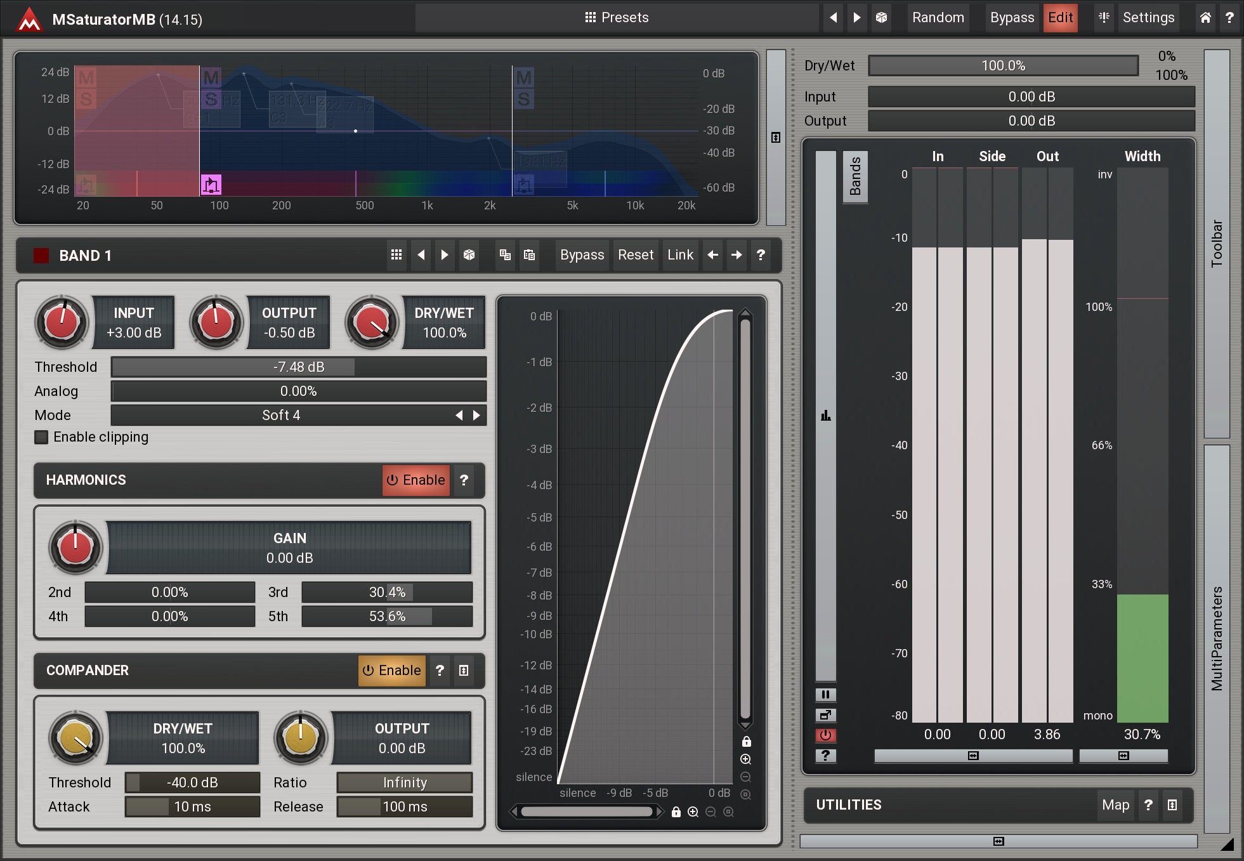Select next Mode with right arrow
The height and width of the screenshot is (861, 1244).
[476, 416]
